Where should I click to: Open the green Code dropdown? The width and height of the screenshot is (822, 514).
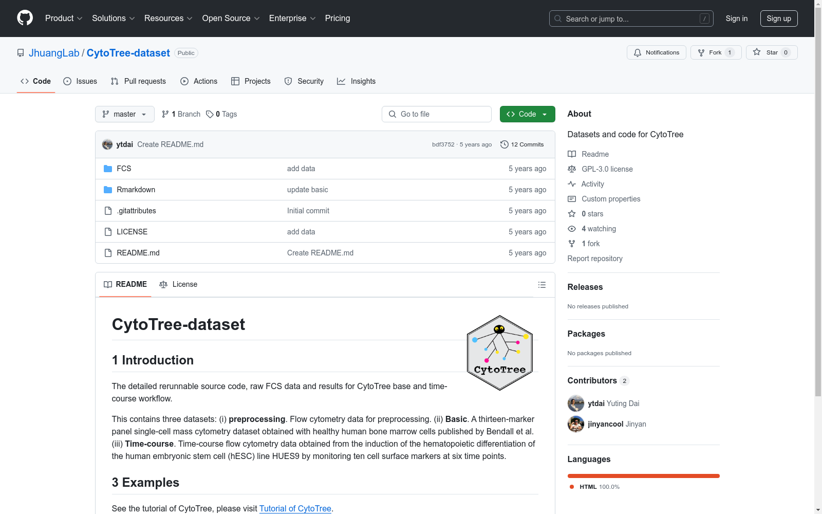pyautogui.click(x=527, y=114)
